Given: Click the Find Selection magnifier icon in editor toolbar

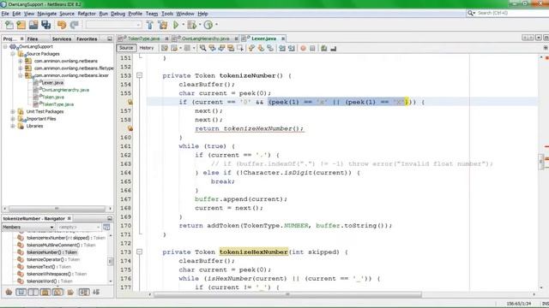Looking at the screenshot, I should pos(202,48).
